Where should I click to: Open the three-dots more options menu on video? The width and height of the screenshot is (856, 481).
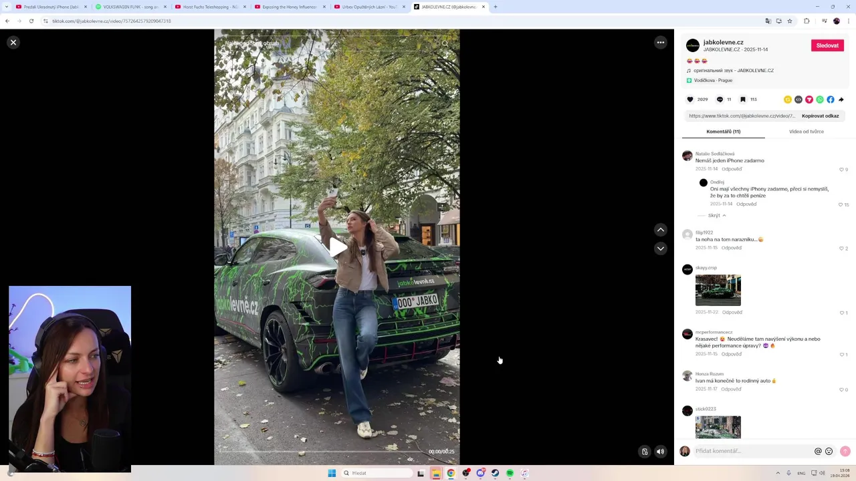coord(661,42)
